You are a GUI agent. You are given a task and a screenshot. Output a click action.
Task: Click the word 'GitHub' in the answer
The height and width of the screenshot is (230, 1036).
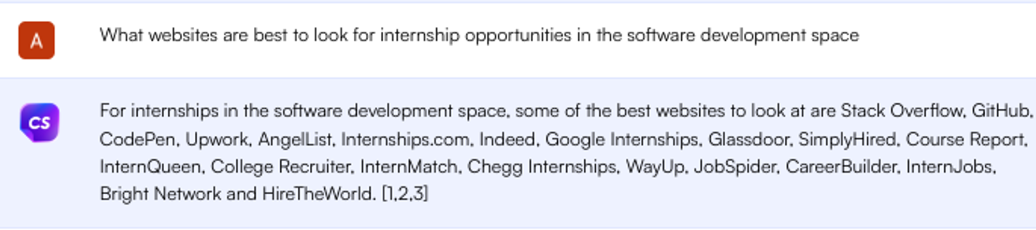tap(1001, 111)
